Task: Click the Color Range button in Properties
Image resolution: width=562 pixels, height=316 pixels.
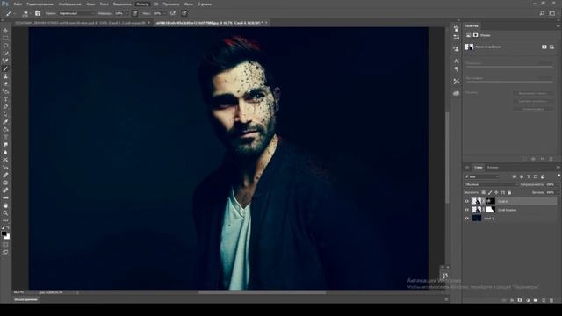Action: point(533,101)
